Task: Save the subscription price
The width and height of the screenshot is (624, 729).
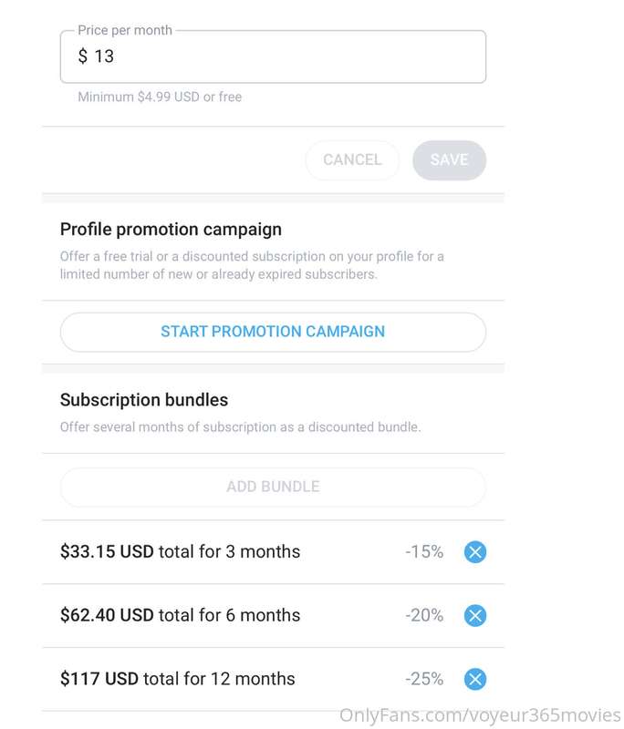Action: [449, 160]
